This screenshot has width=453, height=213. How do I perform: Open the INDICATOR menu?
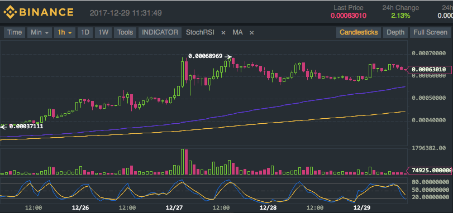click(160, 32)
